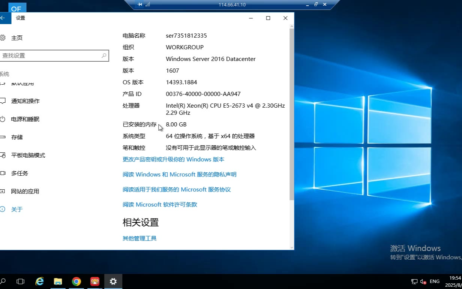Click the product ID 00376-40000-00000-AA947
This screenshot has width=462, height=289.
203,94
